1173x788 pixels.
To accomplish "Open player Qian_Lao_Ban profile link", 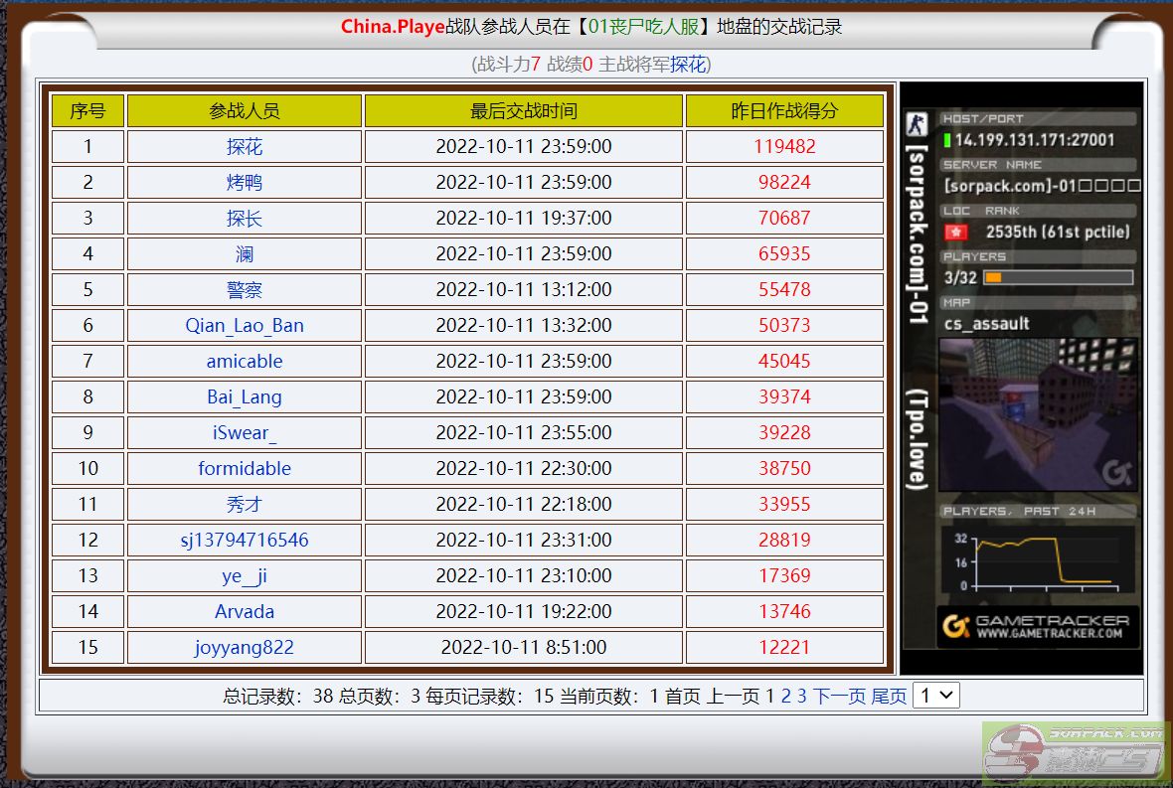I will click(x=245, y=326).
